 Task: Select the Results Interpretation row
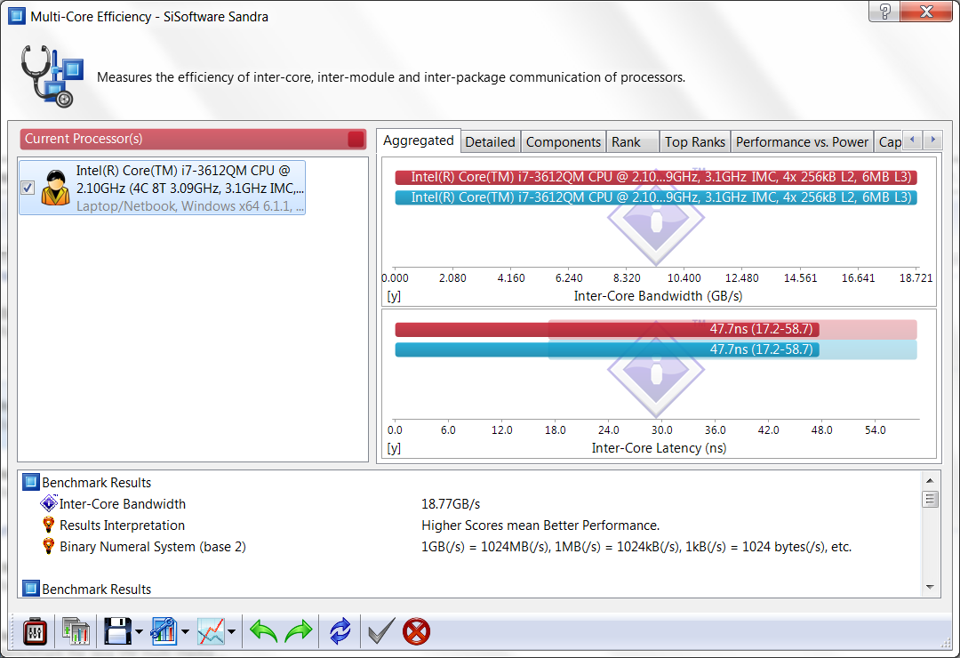(469, 525)
